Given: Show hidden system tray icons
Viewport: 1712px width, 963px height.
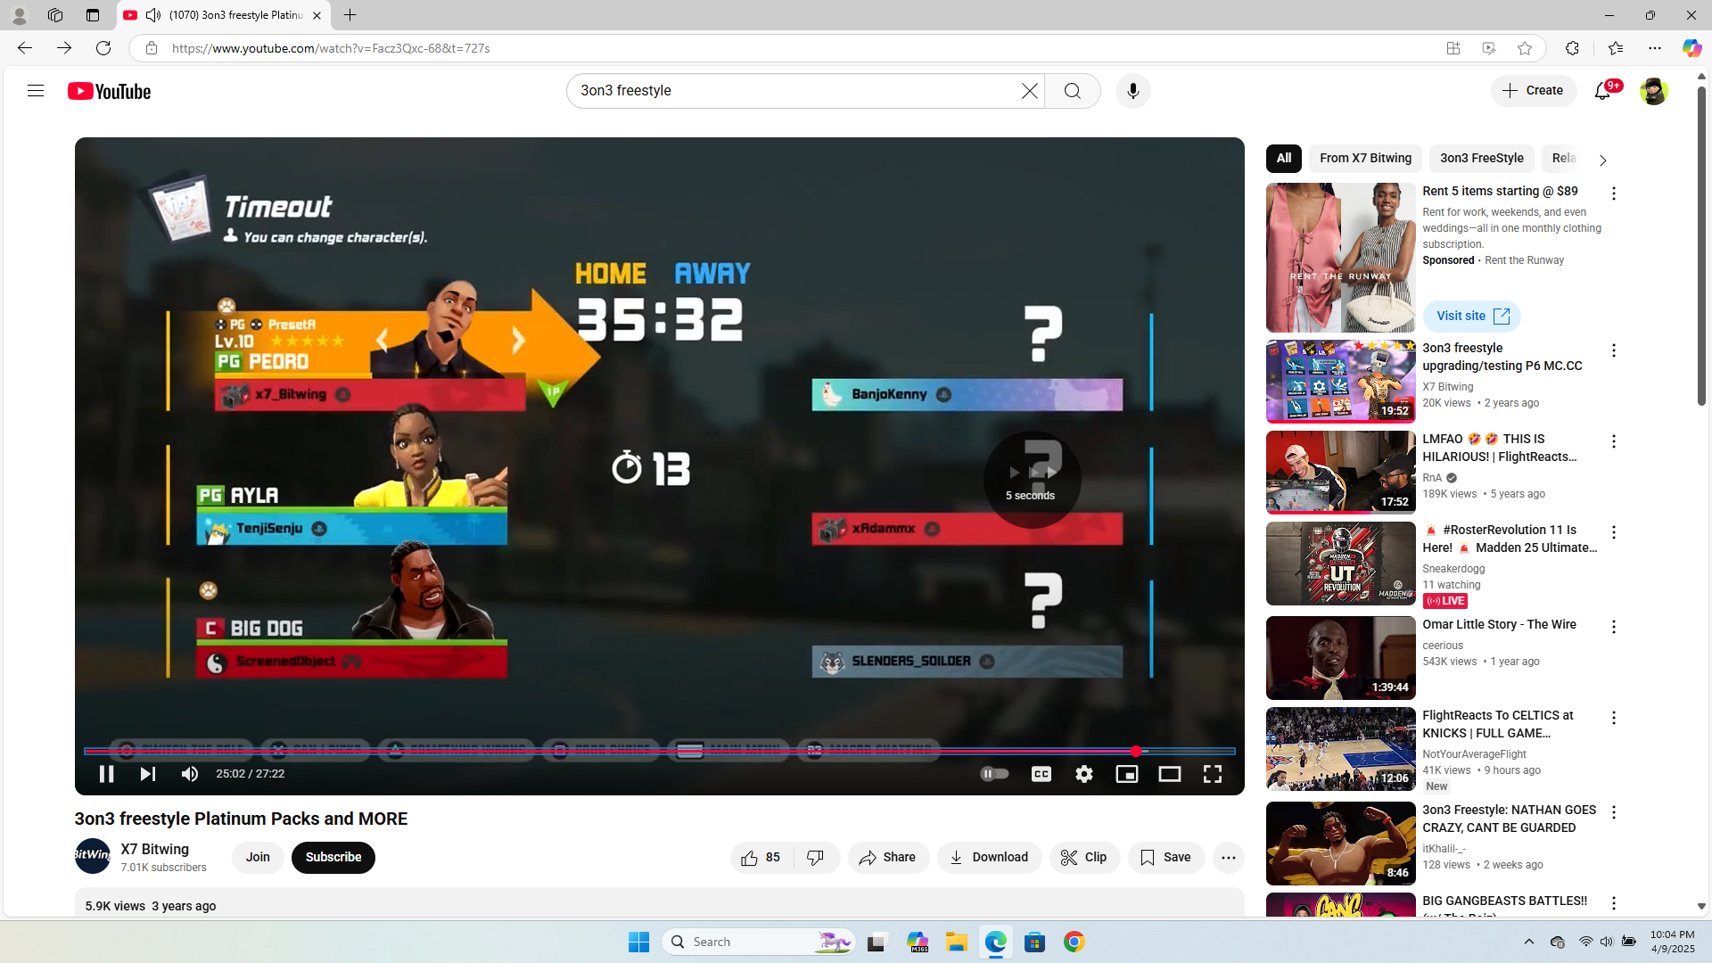Looking at the screenshot, I should [x=1529, y=942].
